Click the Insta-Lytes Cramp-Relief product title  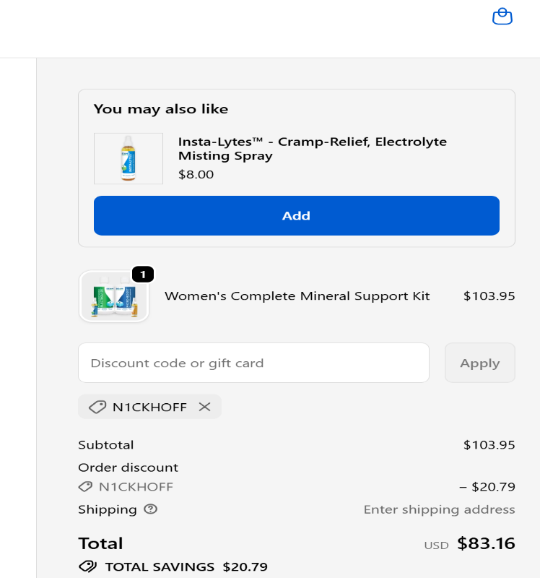pos(312,148)
